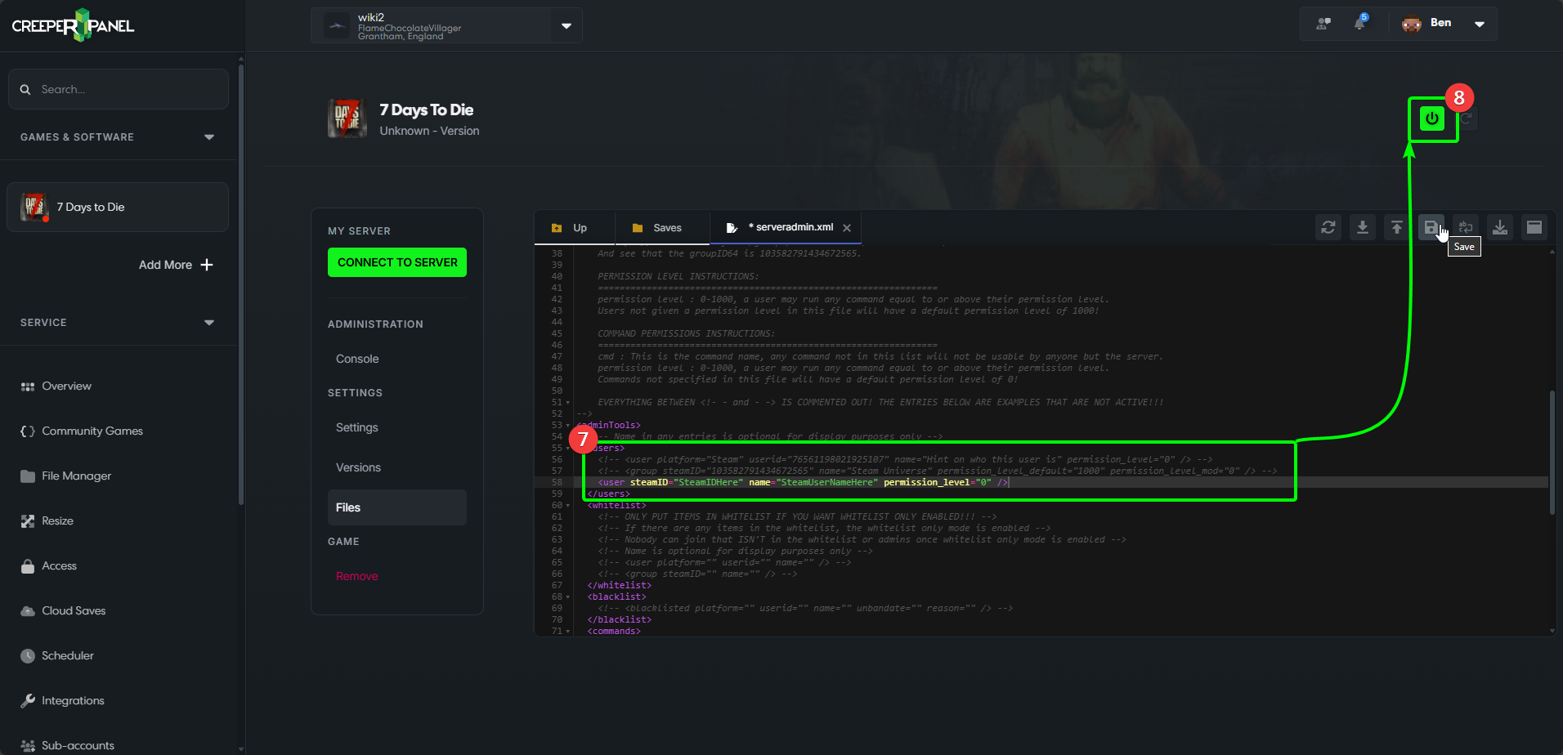This screenshot has width=1563, height=755.
Task: Fold the adminTools block at line 53
Action: 567,426
